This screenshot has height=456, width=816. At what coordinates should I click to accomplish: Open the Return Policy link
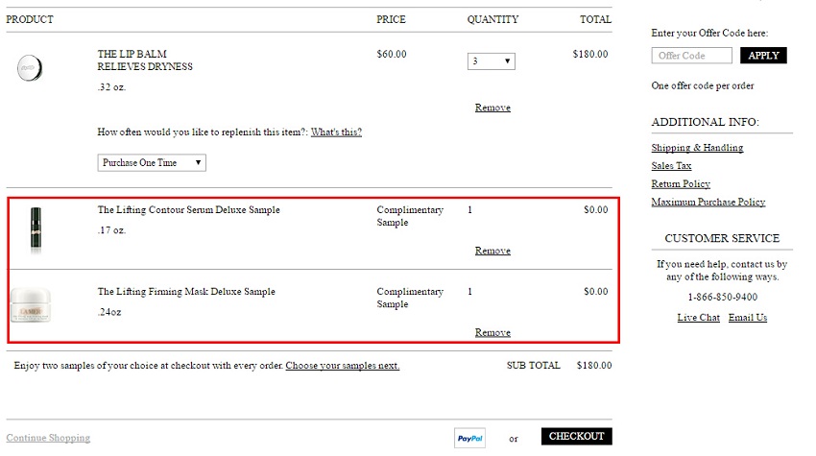(x=681, y=183)
